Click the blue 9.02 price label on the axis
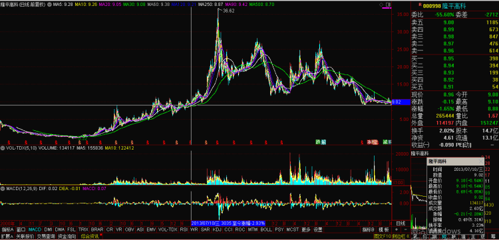The image size is (499, 240). (x=397, y=102)
